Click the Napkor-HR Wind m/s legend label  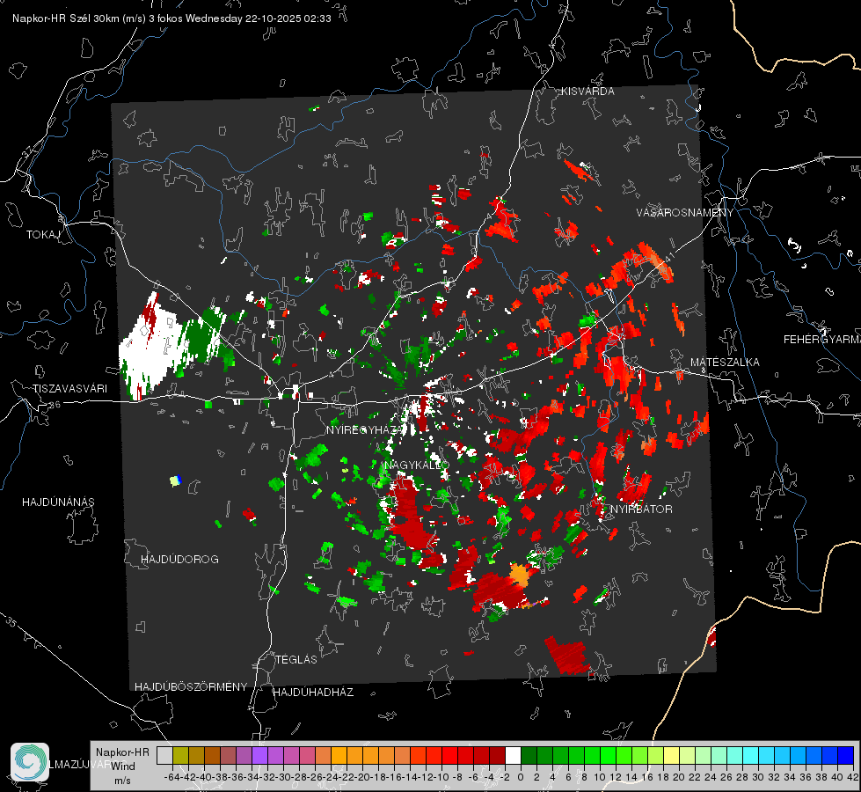pos(122,766)
